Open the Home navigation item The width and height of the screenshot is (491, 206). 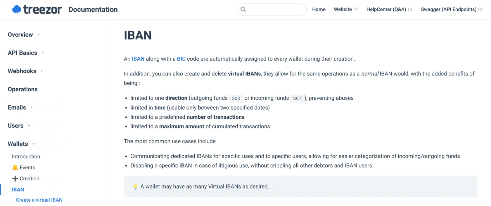pos(319,9)
